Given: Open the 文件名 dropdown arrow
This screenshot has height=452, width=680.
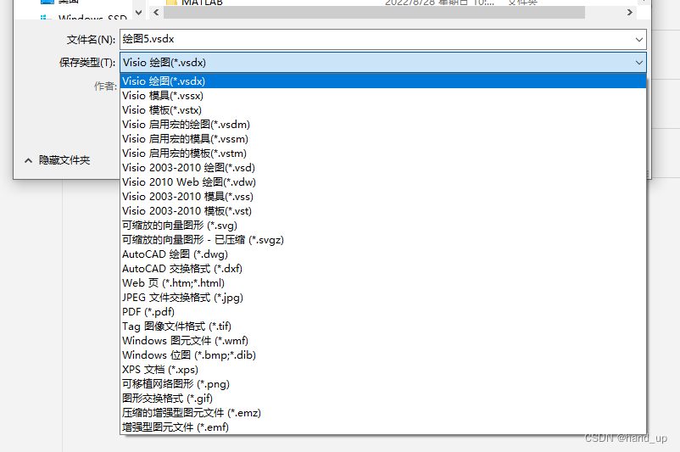Looking at the screenshot, I should point(638,40).
